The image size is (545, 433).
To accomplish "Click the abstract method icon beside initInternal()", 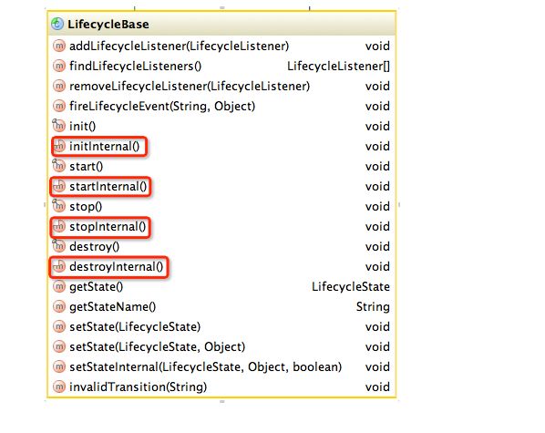I will [59, 146].
